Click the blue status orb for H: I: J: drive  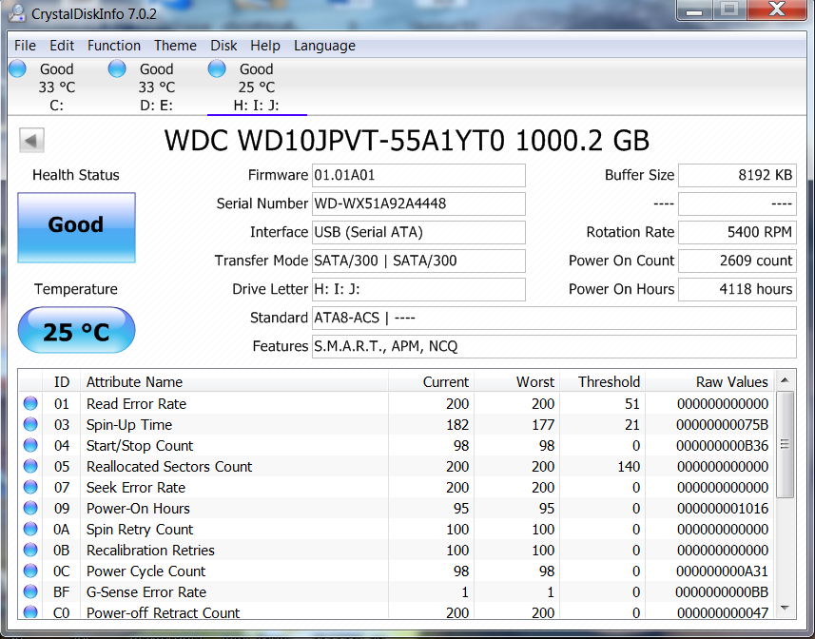pyautogui.click(x=217, y=68)
